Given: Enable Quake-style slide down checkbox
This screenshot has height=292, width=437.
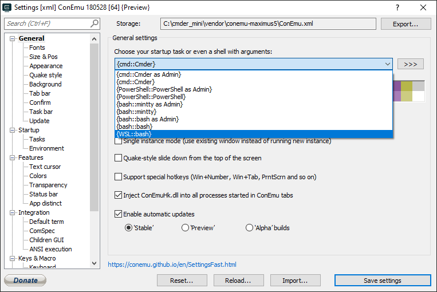Looking at the screenshot, I should point(118,158).
